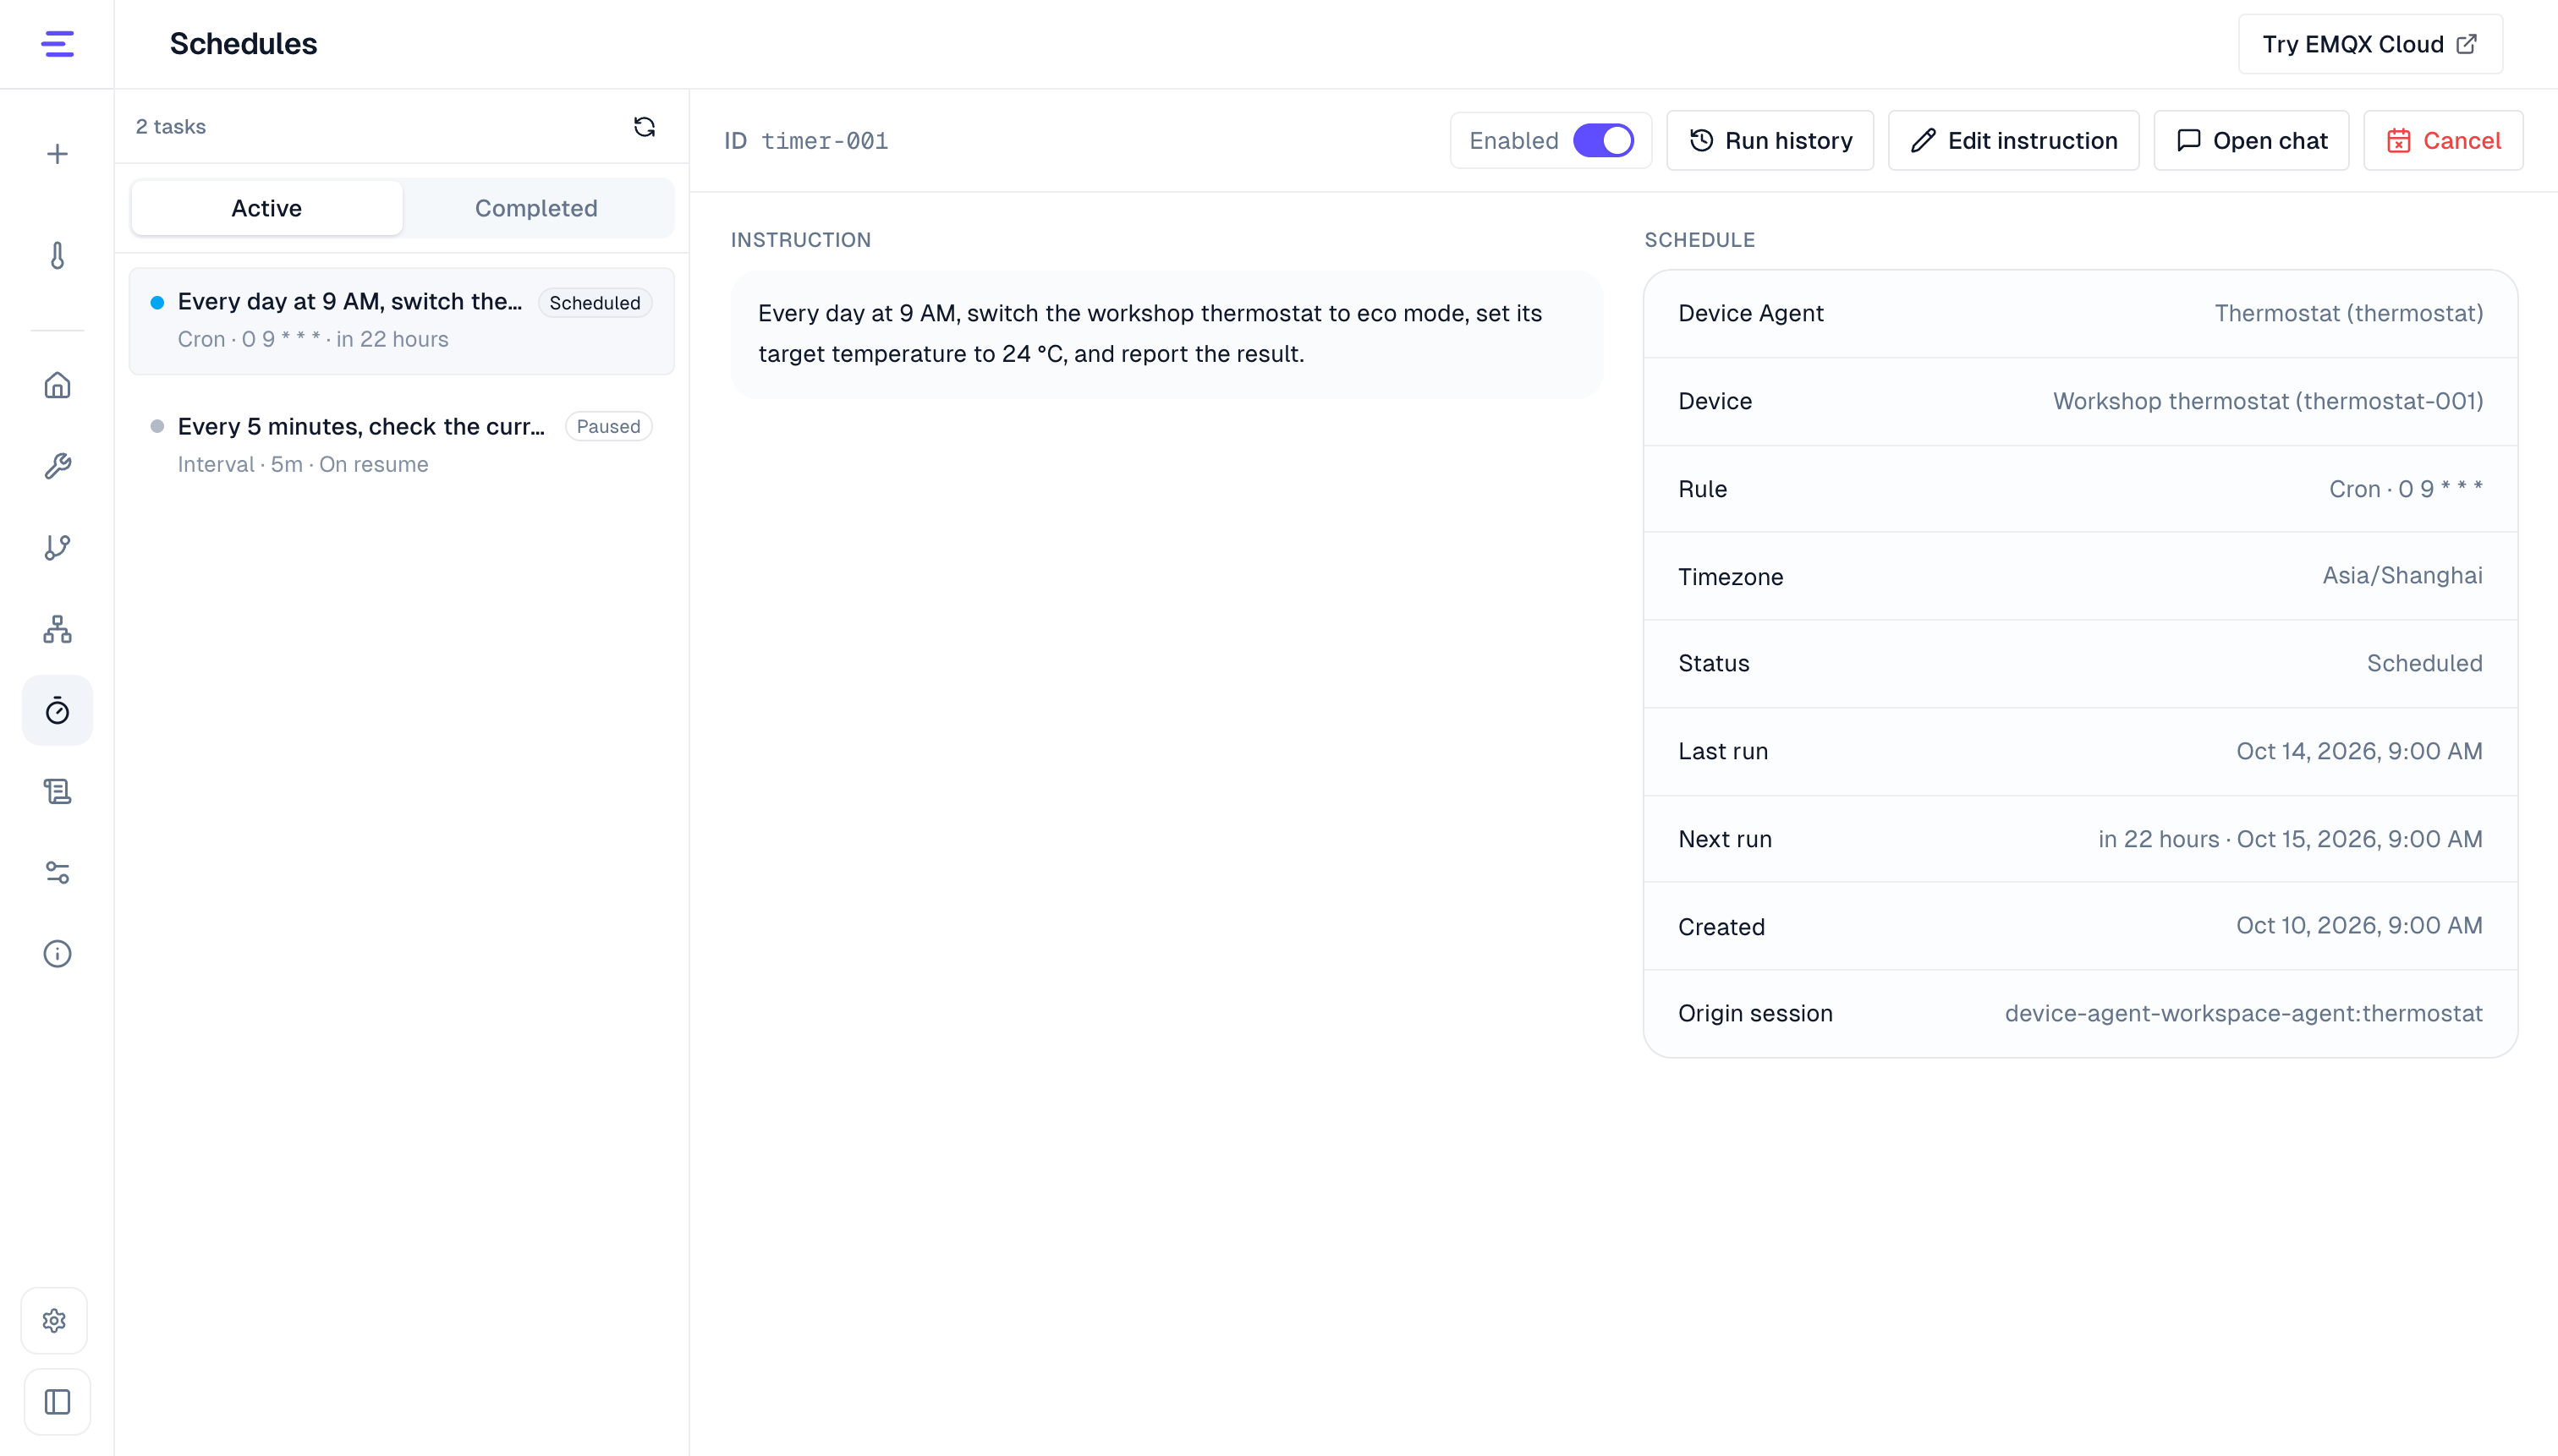Screen dimensions: 2558x1456
Task: Click the Asia/Shanghai timezone value
Action: (2402, 576)
